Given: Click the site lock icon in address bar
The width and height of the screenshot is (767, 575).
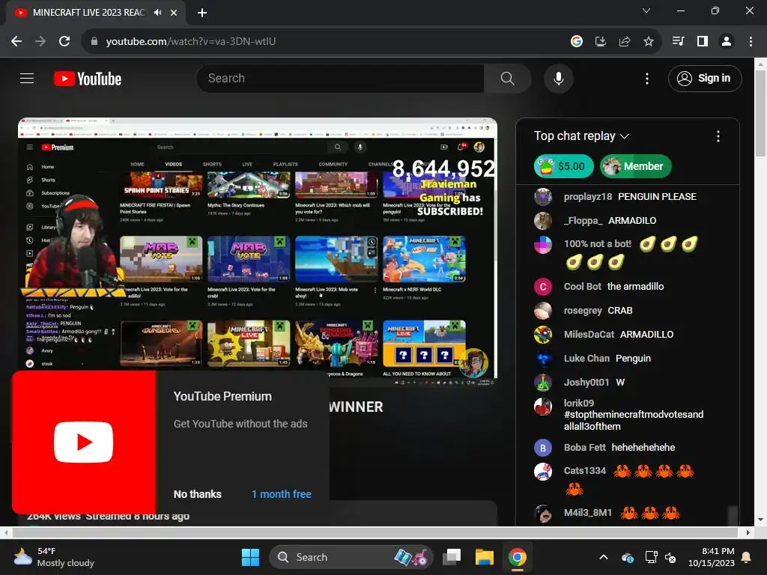Looking at the screenshot, I should 94,42.
